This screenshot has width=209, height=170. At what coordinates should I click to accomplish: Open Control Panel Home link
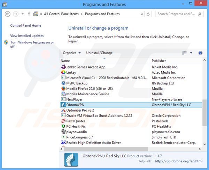(x=25, y=25)
